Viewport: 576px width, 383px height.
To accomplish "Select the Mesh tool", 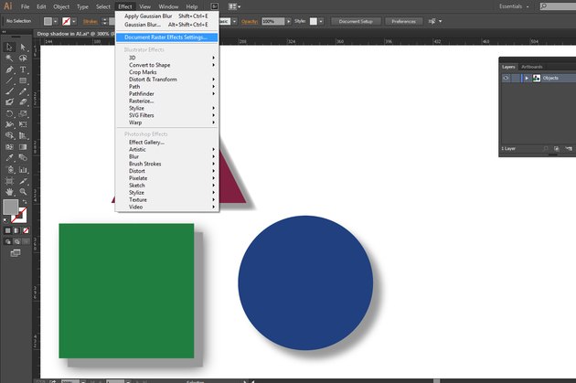I will pos(9,147).
